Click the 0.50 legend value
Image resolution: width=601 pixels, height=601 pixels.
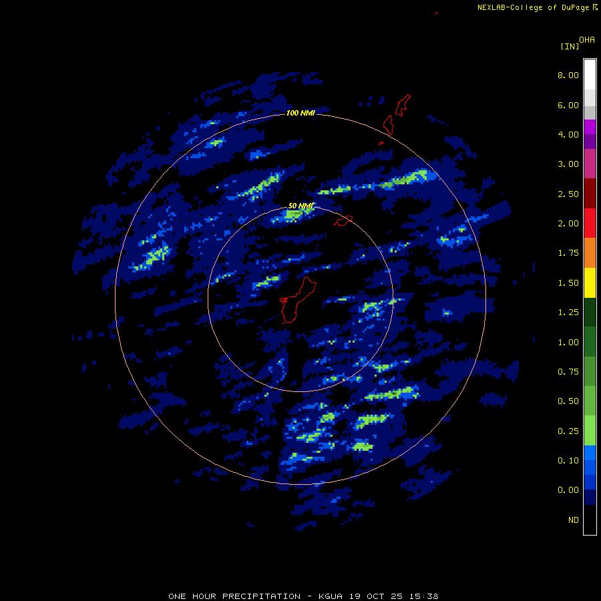[x=568, y=401]
